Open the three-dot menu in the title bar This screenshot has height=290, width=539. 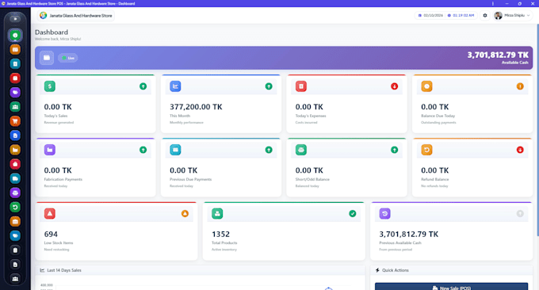click(x=492, y=3)
